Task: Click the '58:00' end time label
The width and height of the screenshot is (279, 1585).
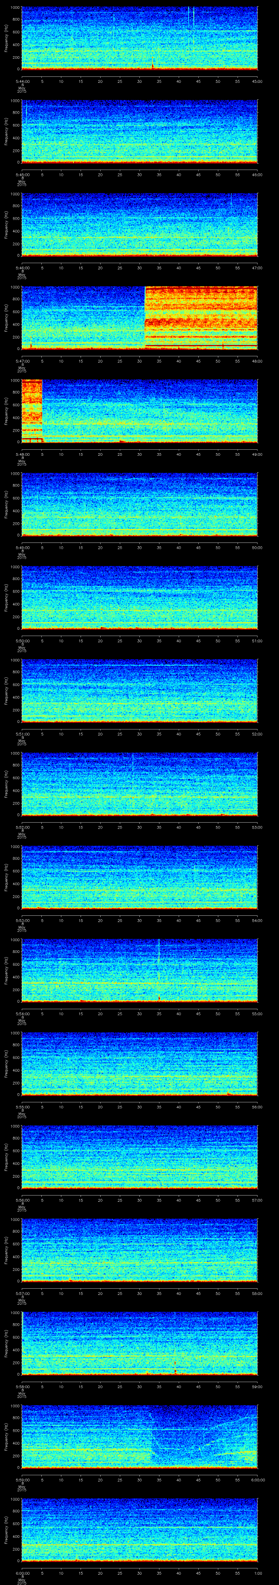Action: point(257,1293)
